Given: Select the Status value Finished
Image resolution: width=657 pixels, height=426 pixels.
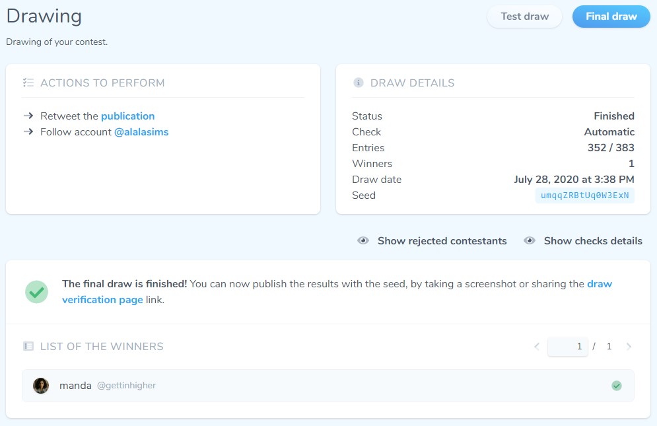Looking at the screenshot, I should (x=614, y=116).
